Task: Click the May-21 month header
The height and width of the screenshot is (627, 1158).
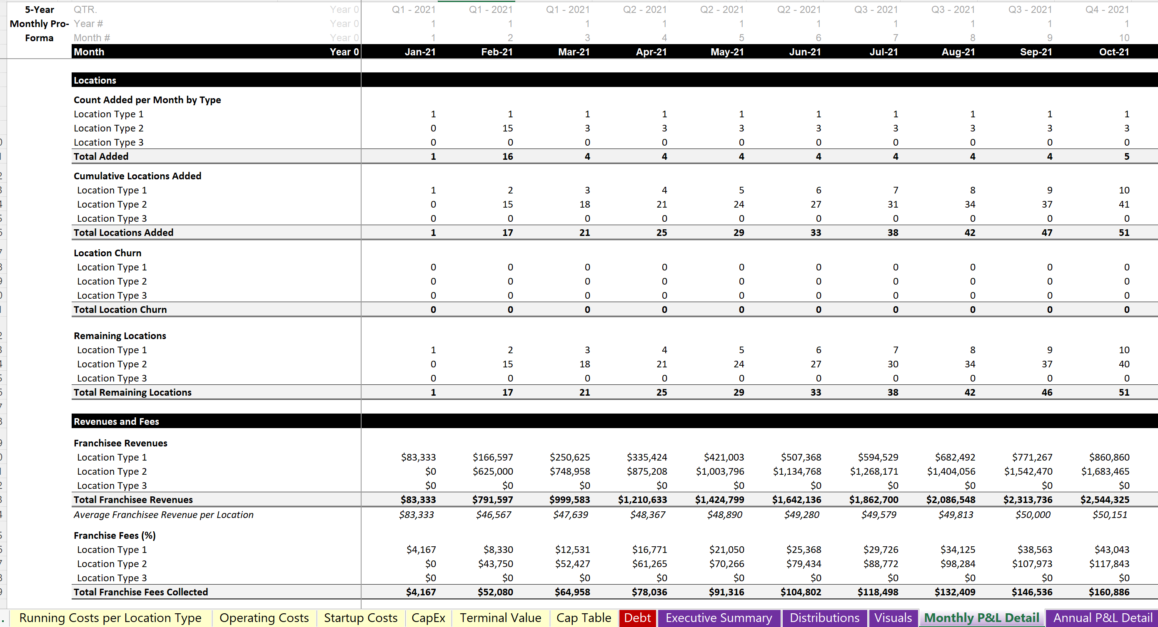Action: 727,52
